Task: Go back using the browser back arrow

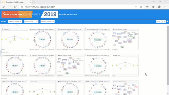Action: coord(4,7)
